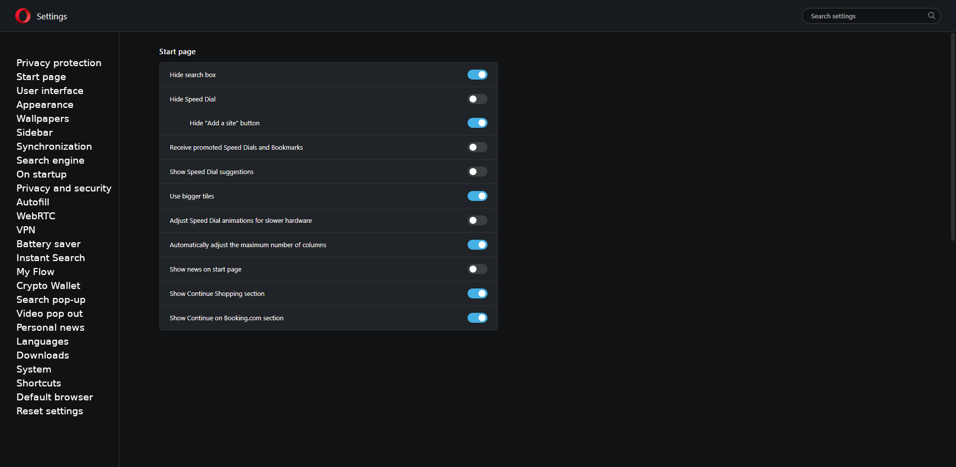This screenshot has height=467, width=956.
Task: Open Privacy protection settings section
Action: [x=59, y=63]
